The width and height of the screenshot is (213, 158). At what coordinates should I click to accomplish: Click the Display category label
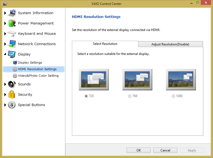tap(24, 54)
